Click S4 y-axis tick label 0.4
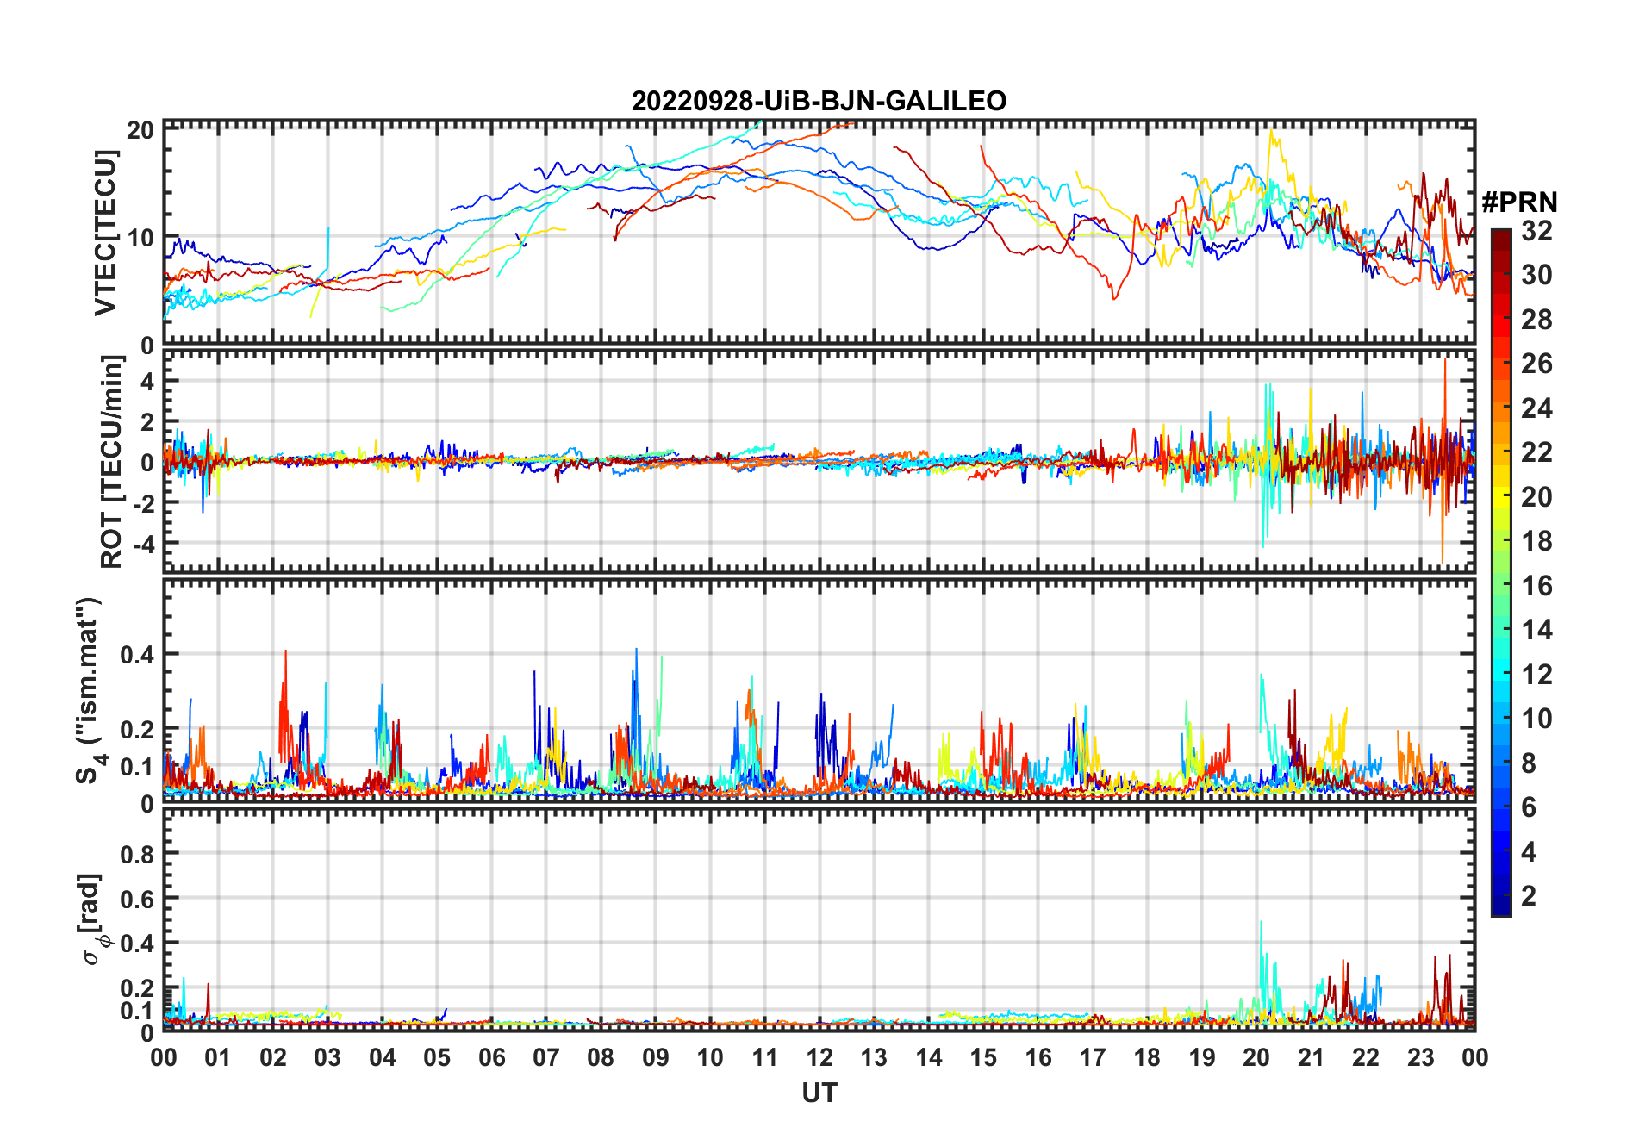The image size is (1639, 1146). 138,655
